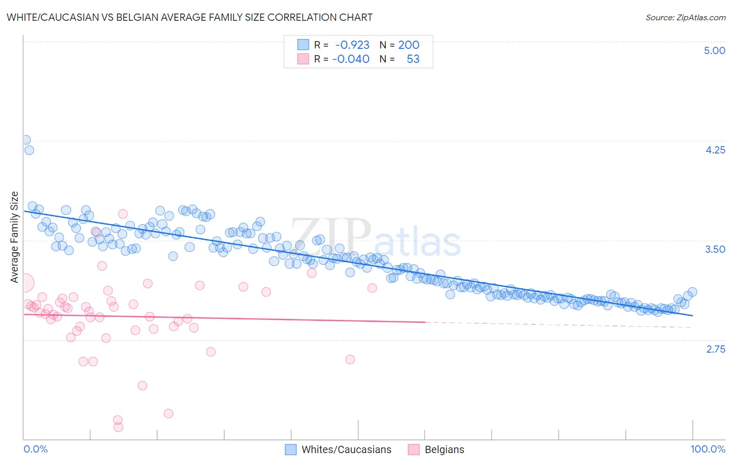Screen dimensions: 732x464
Task: Click the blue Whites/Caucasians legend swatch at bottom
Action: click(291, 449)
